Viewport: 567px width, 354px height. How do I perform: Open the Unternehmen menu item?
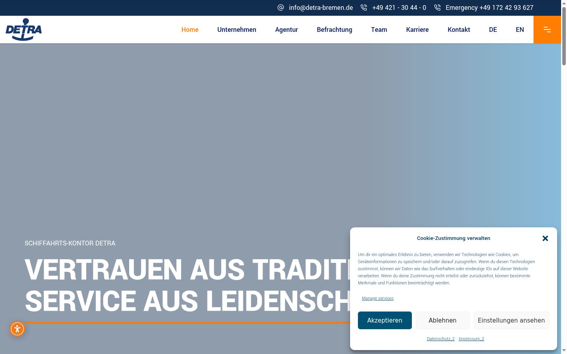point(237,29)
